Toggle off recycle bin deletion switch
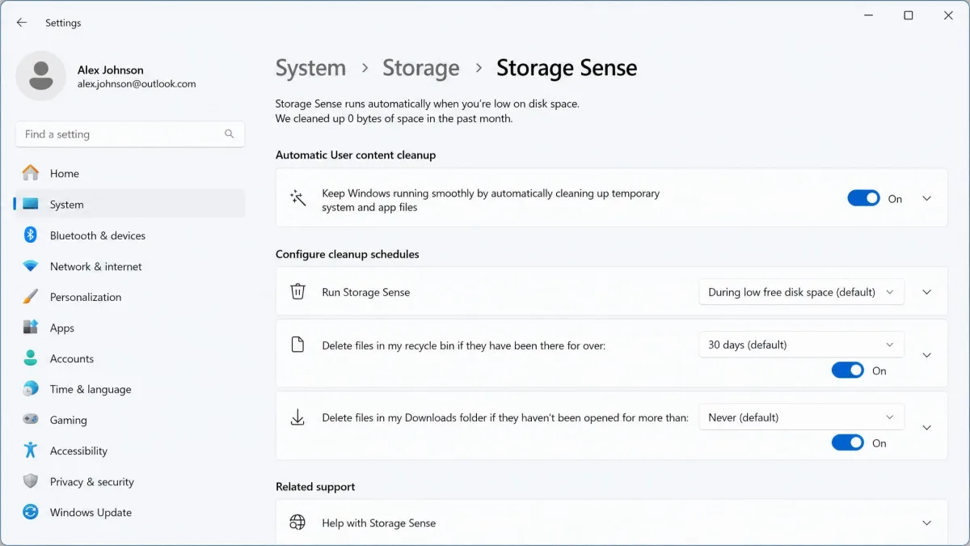The height and width of the screenshot is (546, 970). 848,370
